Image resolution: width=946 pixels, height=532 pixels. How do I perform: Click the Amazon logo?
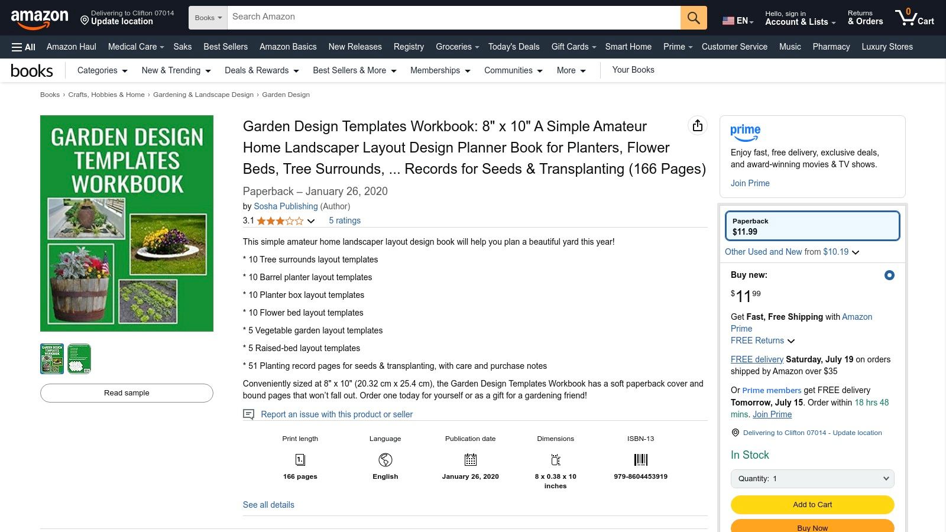(x=40, y=19)
